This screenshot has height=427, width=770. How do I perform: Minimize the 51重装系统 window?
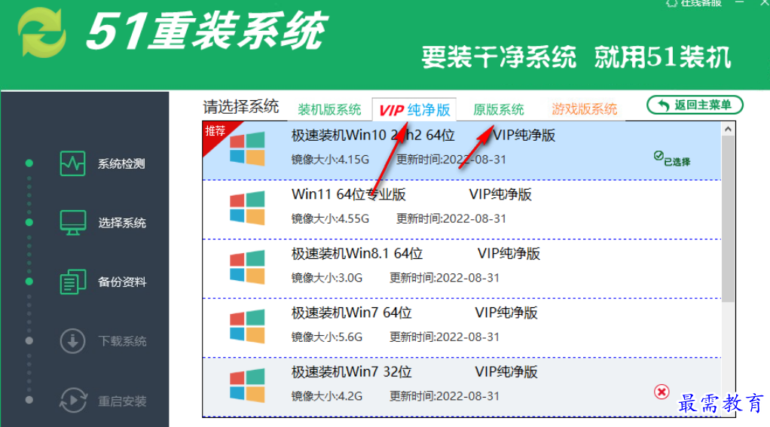click(740, 3)
